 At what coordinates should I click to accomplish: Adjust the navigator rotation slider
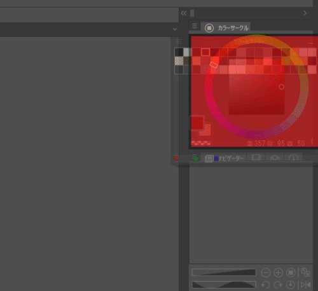pos(224,285)
